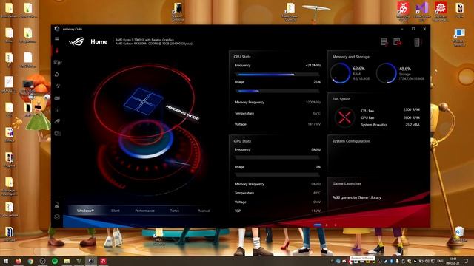Open the red AMD app on taskbar

[103, 261]
